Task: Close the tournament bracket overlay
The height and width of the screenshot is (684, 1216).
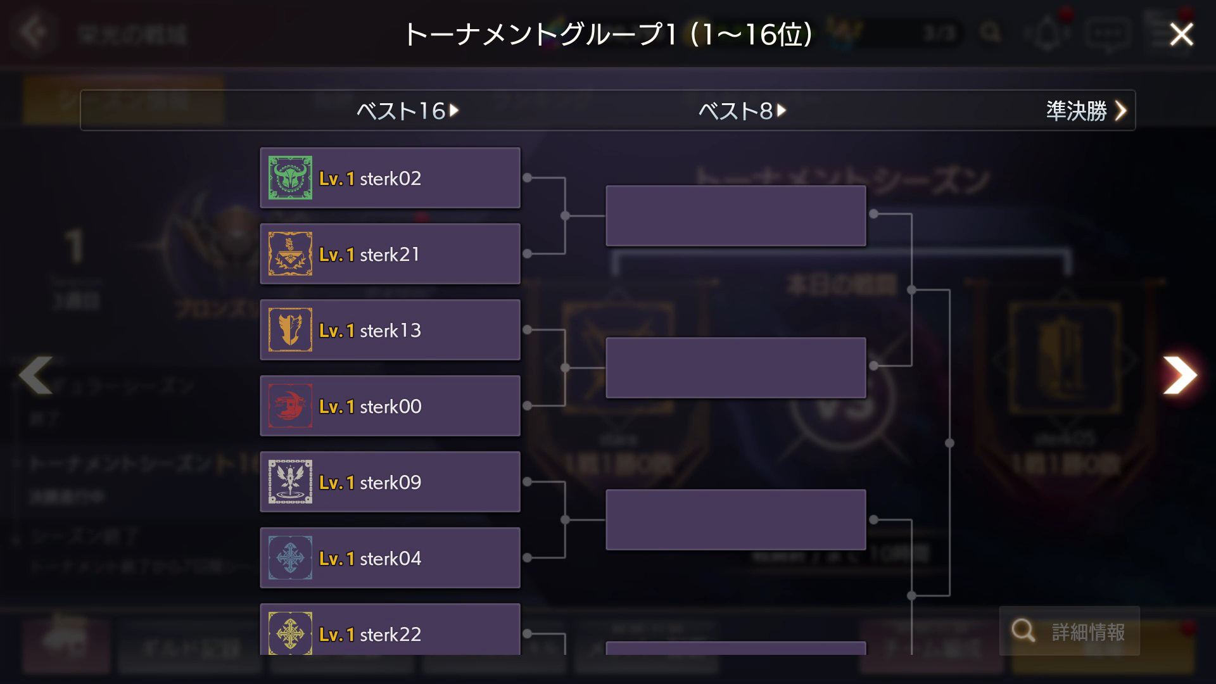Action: point(1181,34)
